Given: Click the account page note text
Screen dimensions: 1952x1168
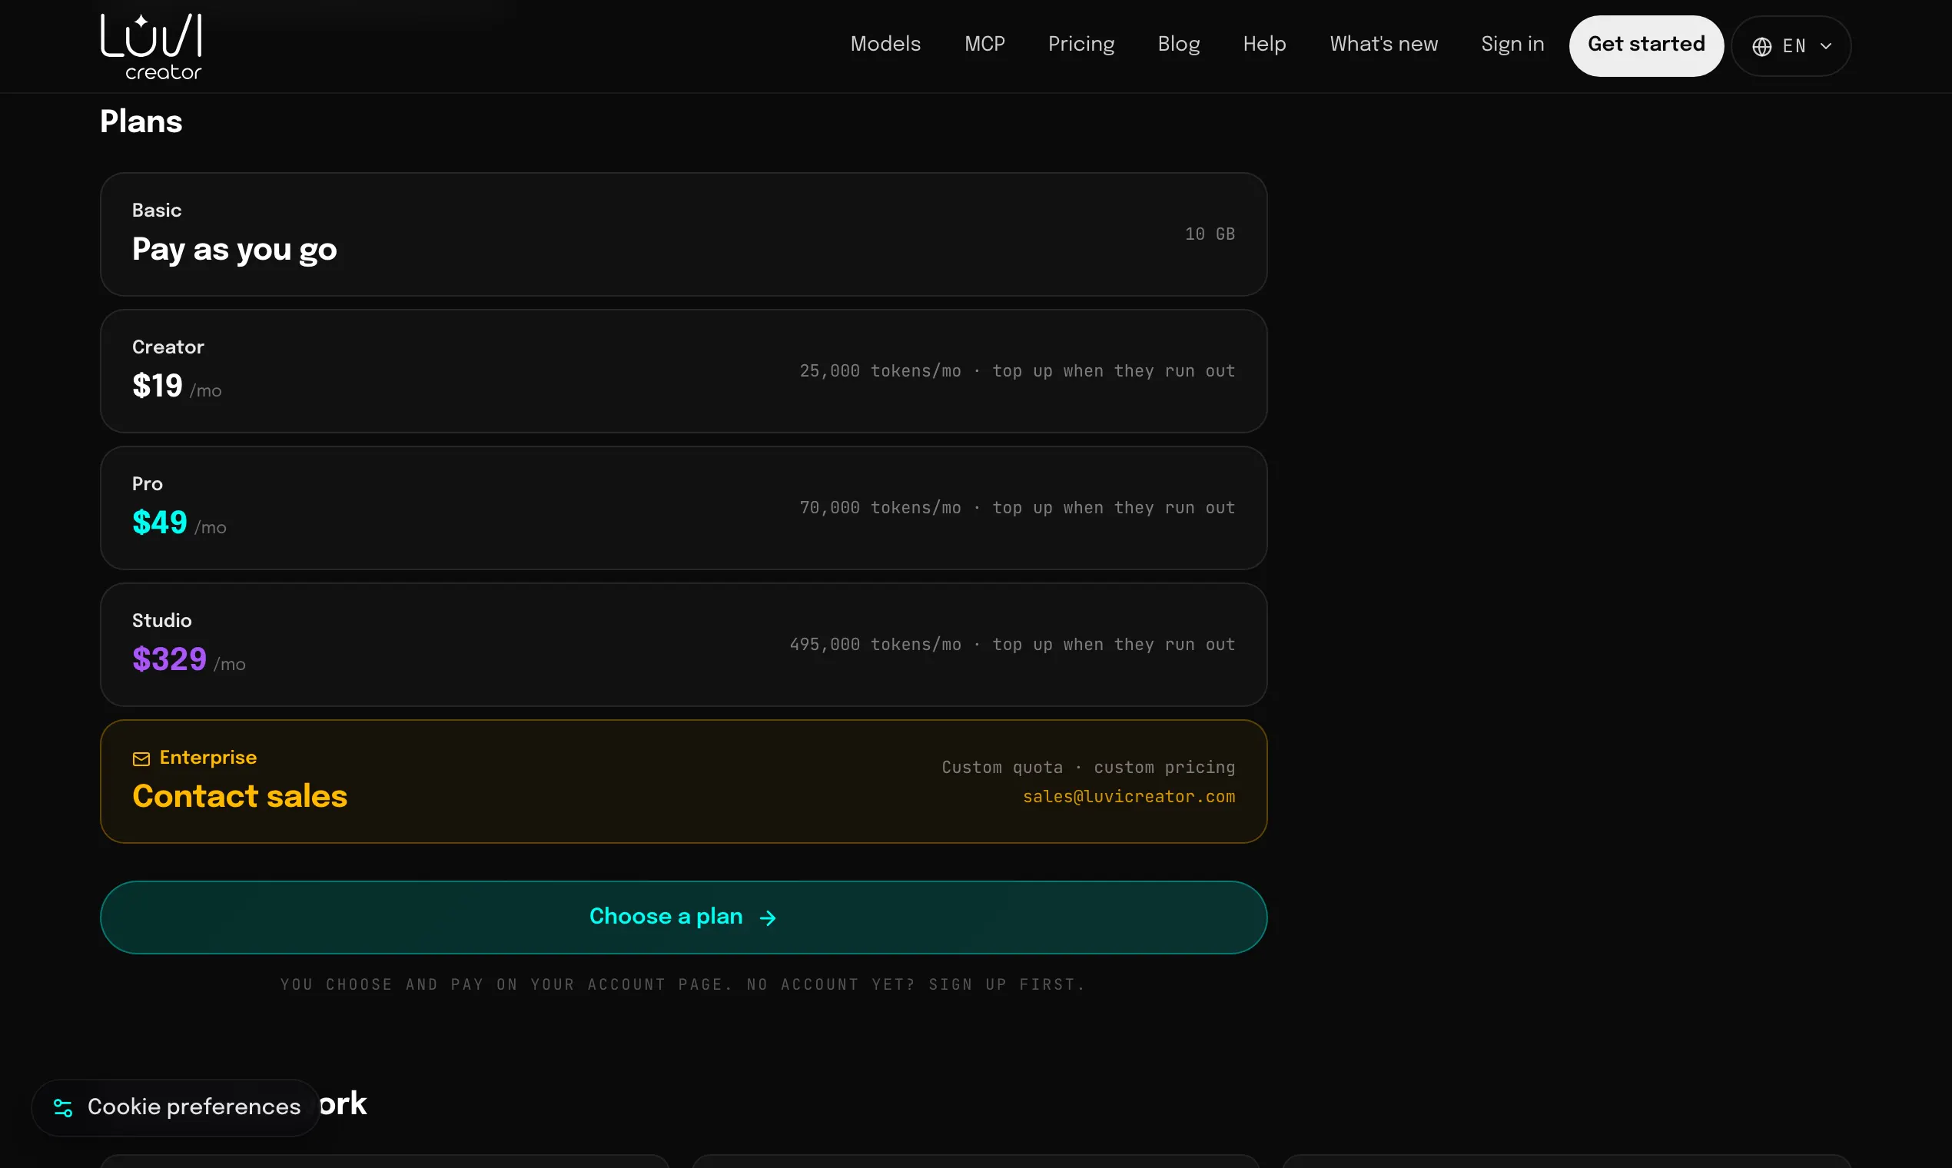Looking at the screenshot, I should [x=683, y=984].
